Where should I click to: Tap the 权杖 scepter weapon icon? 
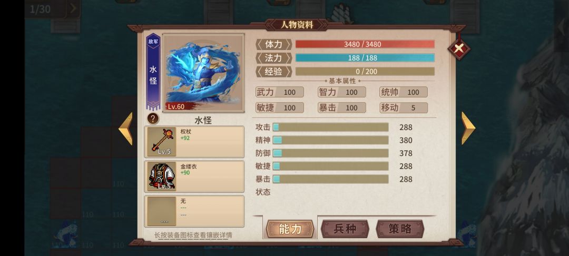pyautogui.click(x=162, y=142)
